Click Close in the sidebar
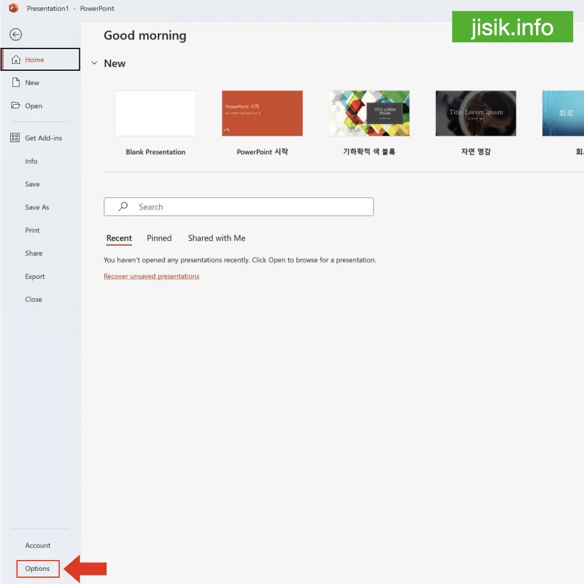Image resolution: width=584 pixels, height=584 pixels. click(x=34, y=299)
